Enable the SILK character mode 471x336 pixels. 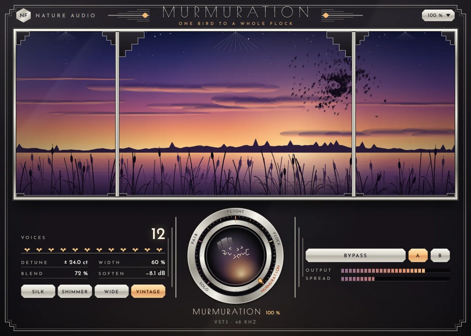pos(38,291)
